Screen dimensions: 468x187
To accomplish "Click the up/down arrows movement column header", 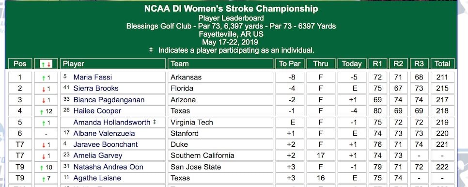I will pyautogui.click(x=46, y=64).
